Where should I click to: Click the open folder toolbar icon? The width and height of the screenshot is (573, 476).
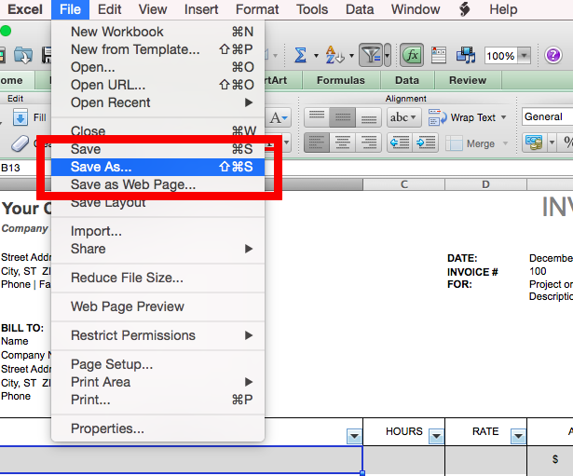coord(22,56)
